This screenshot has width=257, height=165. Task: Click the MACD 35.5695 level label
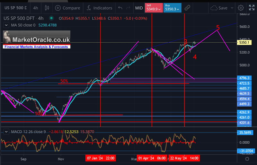[245, 133]
